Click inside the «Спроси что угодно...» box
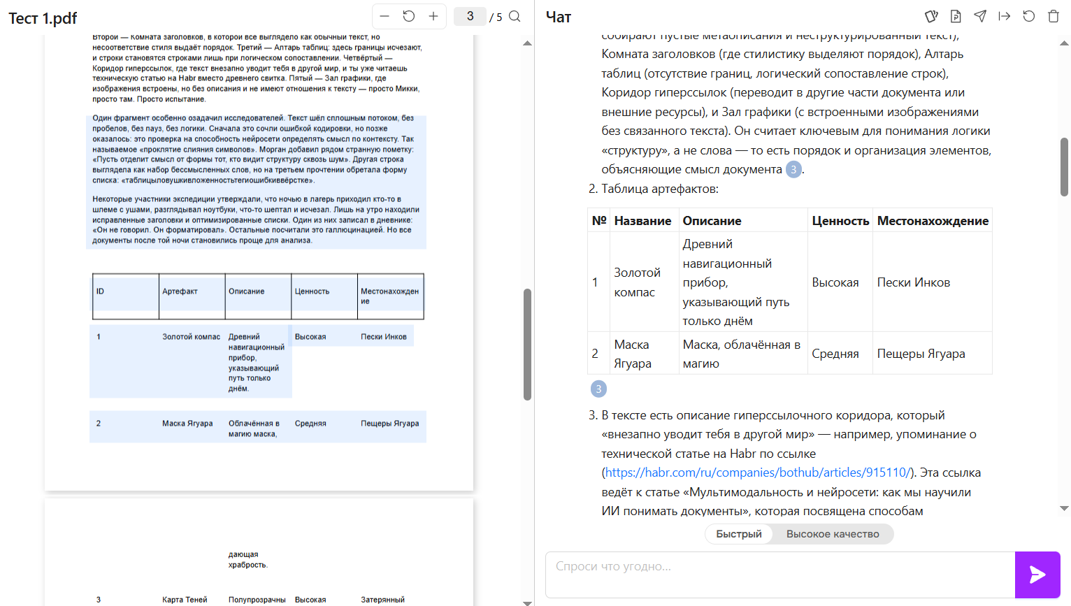The height and width of the screenshot is (606, 1071). coord(769,575)
